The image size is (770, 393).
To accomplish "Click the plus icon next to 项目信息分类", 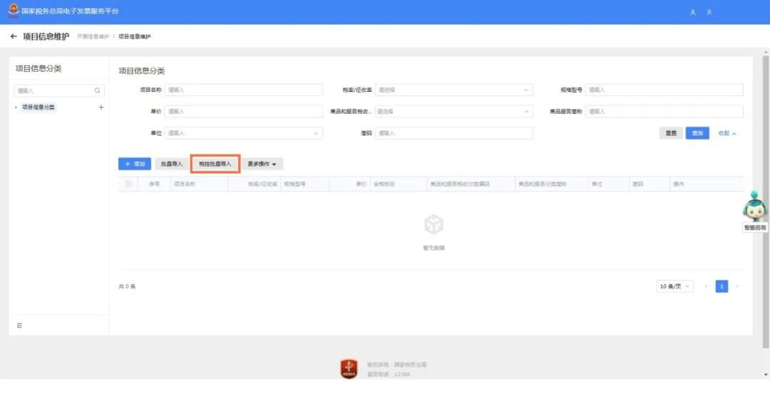I will point(101,108).
